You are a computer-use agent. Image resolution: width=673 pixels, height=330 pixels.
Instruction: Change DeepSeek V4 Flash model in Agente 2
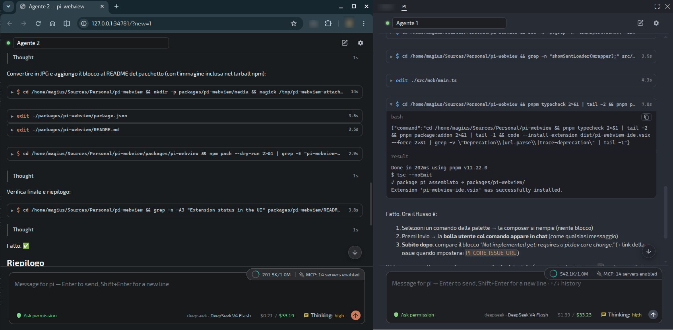(219, 316)
